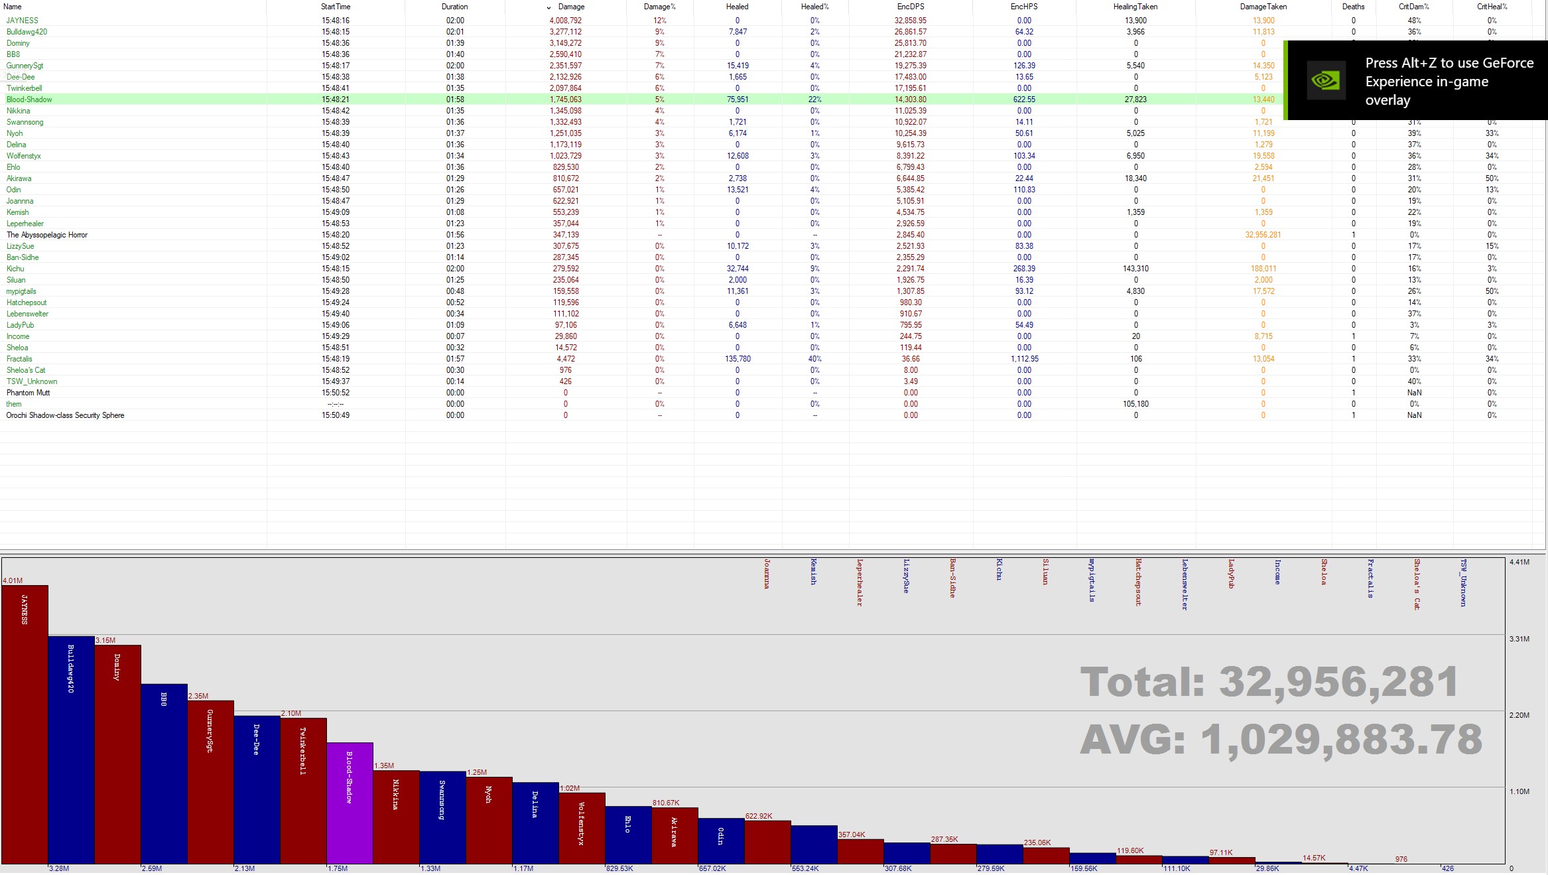Screen dimensions: 1548x875
Task: Click the blue Bulldawg420 graph bar
Action: pos(71,750)
